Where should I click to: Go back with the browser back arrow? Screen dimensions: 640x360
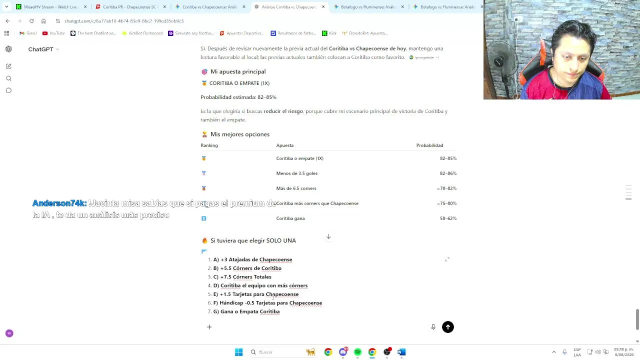(7, 21)
